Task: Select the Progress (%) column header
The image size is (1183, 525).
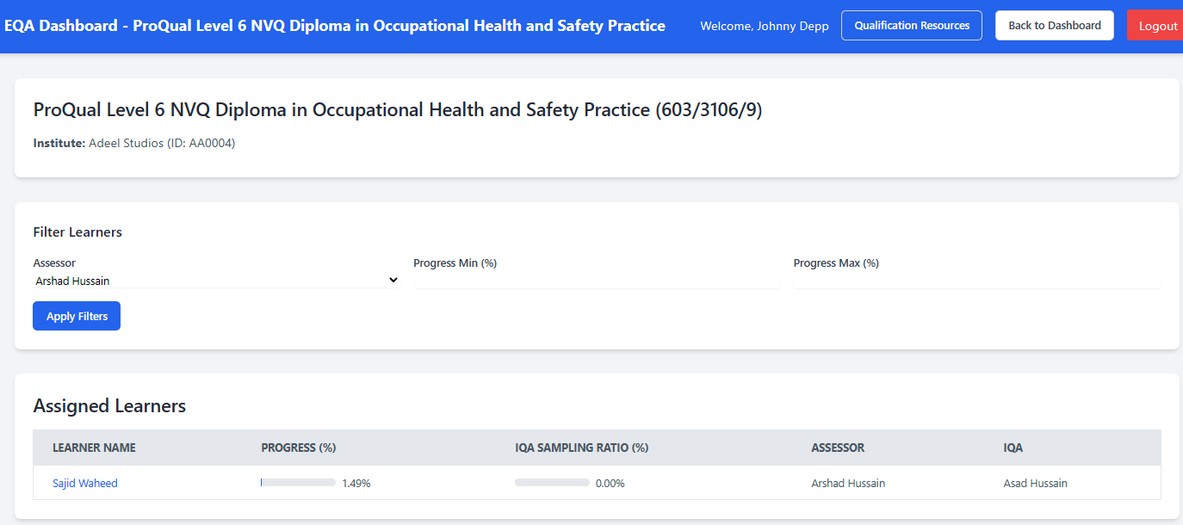Action: 298,448
